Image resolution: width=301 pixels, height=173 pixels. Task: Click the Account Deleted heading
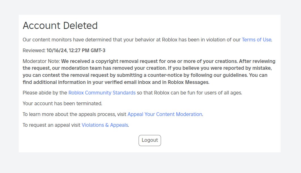click(60, 26)
